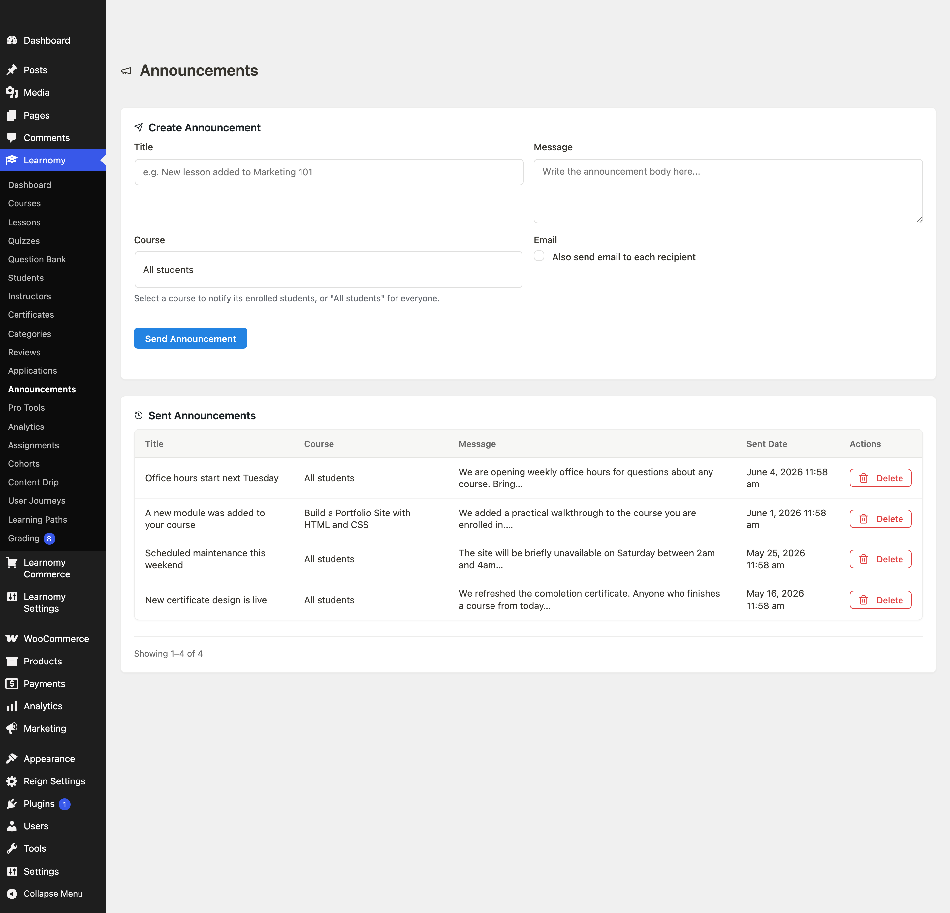950x913 pixels.
Task: Open Learnomy Analytics submenu item
Action: (x=26, y=427)
